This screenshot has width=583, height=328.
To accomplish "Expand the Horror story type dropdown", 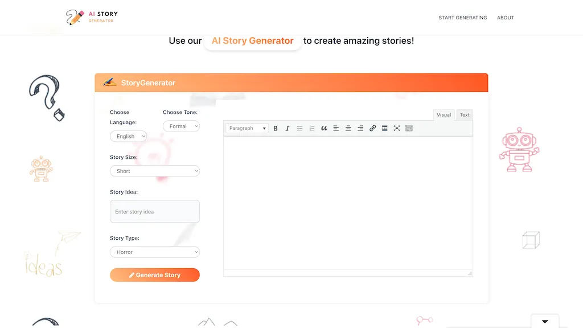I will pyautogui.click(x=155, y=252).
